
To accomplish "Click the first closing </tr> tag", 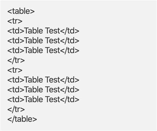I will 16,61.
